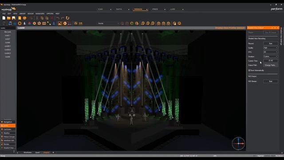Image resolution: width=284 pixels, height=160 pixels.
Task: Open the FPS dropdown
Action: [270, 52]
